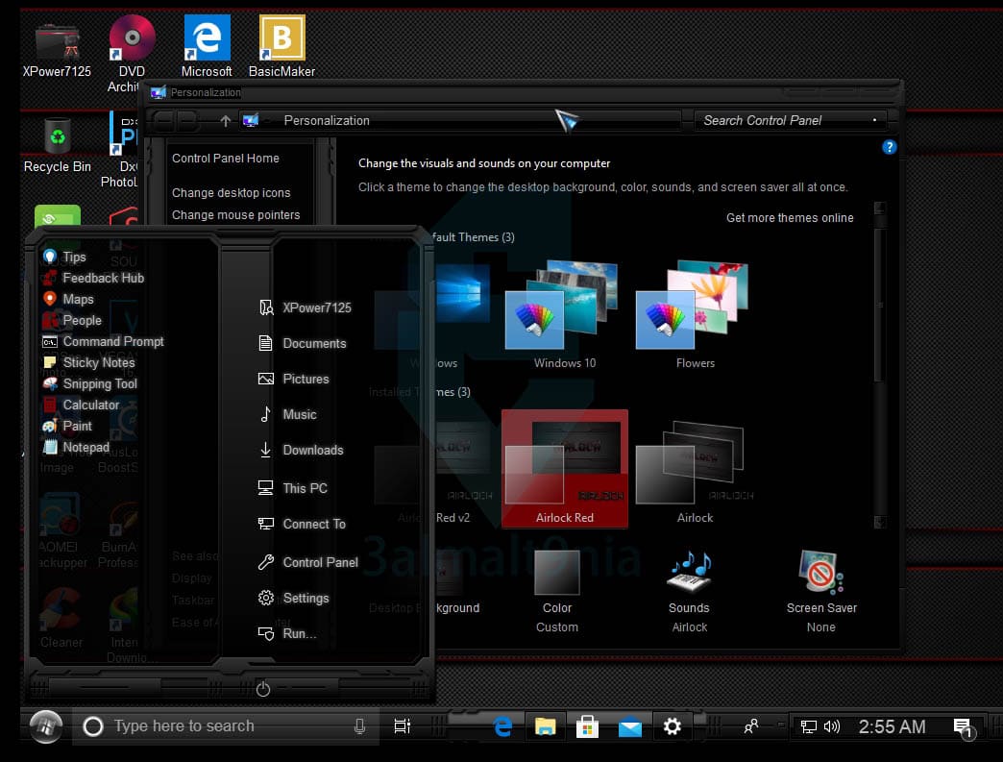The width and height of the screenshot is (1003, 762).
Task: Click the Personalization address bar breadcrumb
Action: click(x=327, y=120)
